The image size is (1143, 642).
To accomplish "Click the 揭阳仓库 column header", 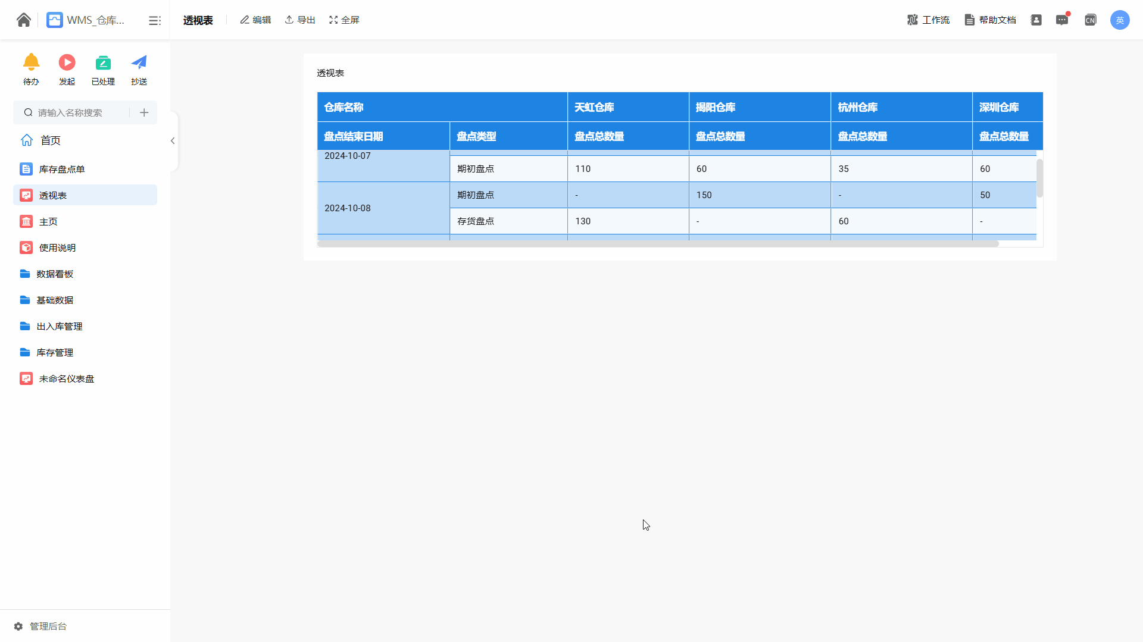I will [760, 107].
